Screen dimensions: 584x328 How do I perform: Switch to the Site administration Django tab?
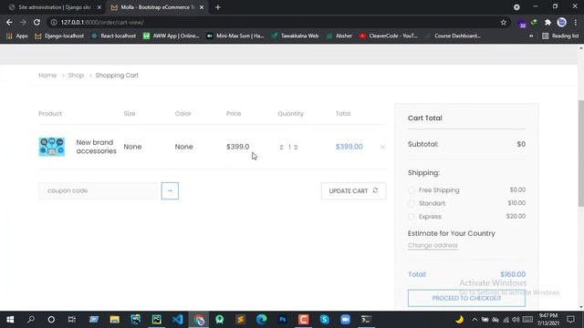click(55, 7)
